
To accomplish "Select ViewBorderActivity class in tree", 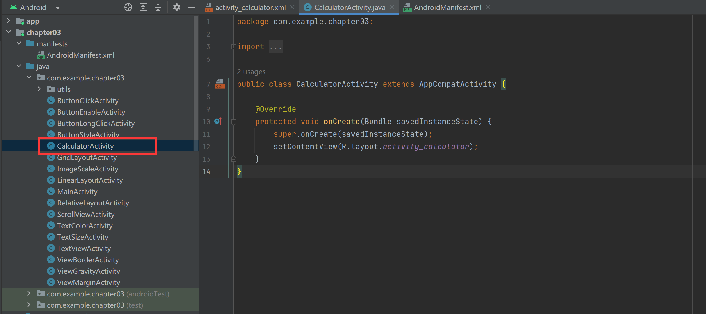I will pyautogui.click(x=88, y=260).
